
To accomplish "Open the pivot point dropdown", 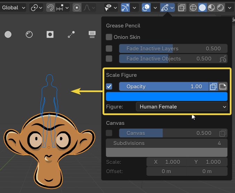I will tap(37, 8).
